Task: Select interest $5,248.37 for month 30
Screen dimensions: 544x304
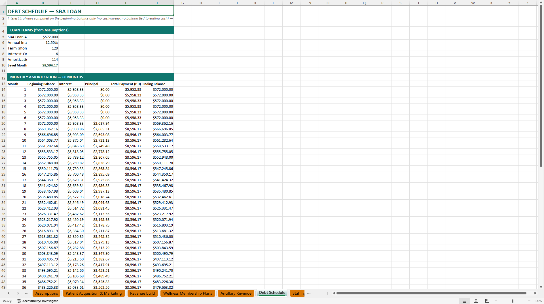Action: click(71, 253)
